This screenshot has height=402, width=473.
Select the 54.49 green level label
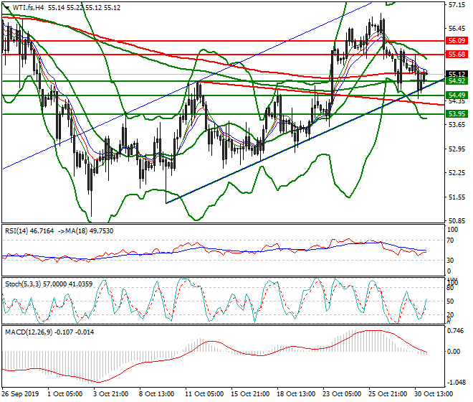click(457, 95)
